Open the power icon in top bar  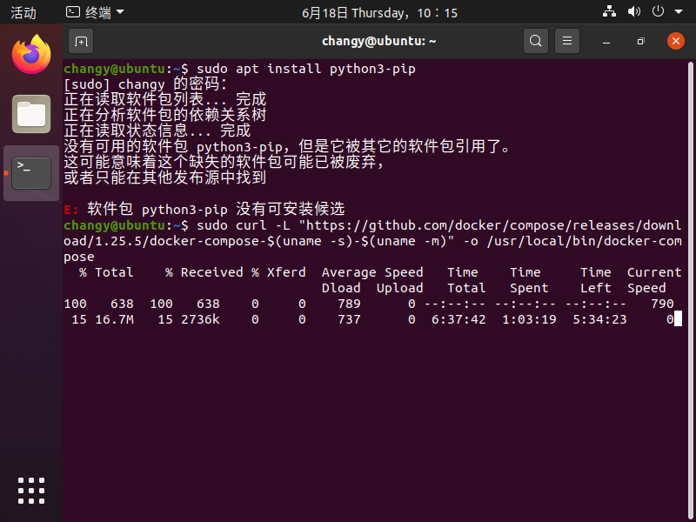658,12
